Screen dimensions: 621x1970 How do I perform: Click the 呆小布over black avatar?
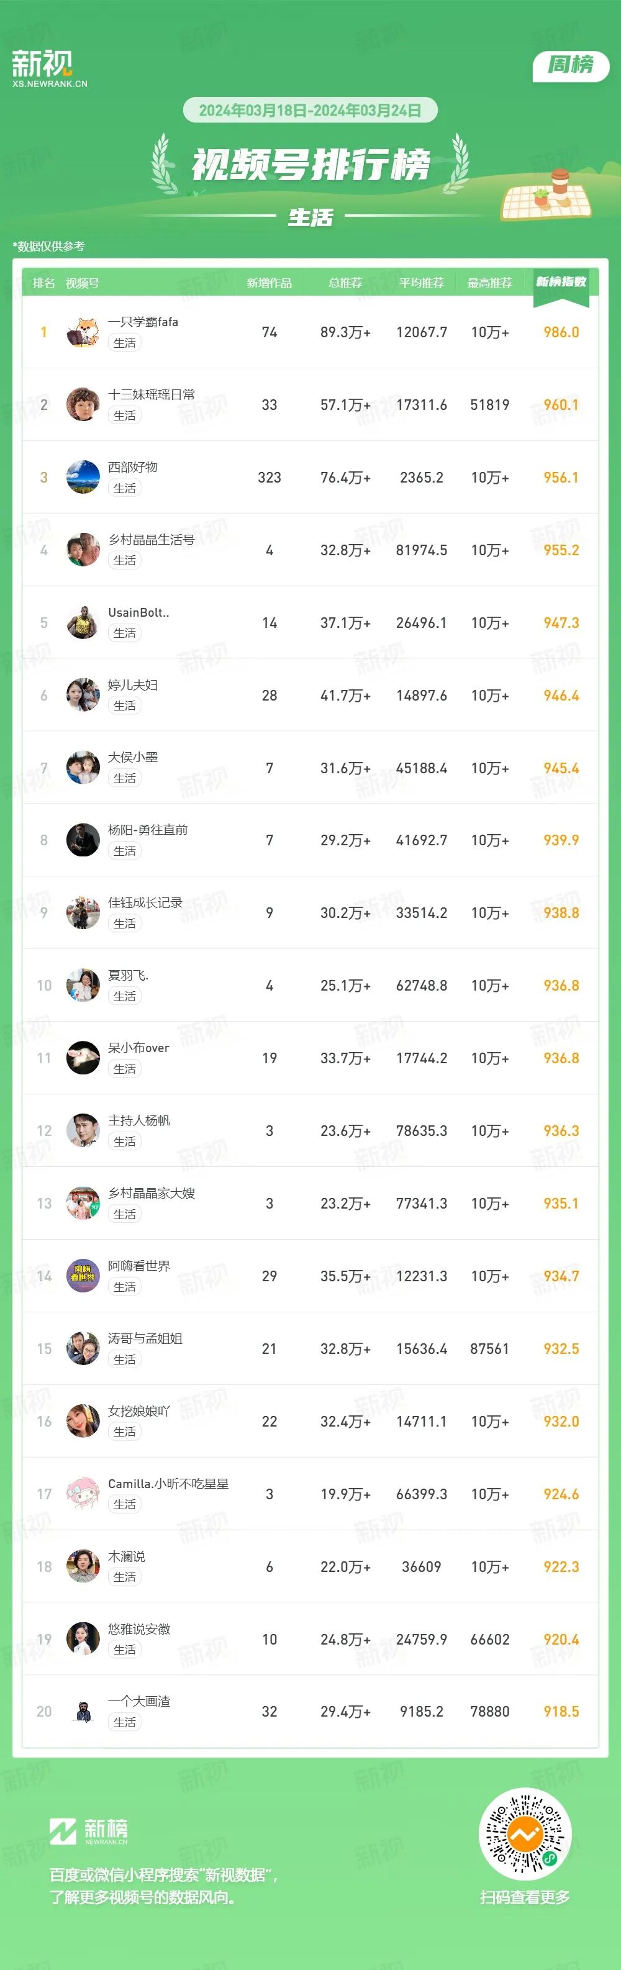coord(83,1058)
